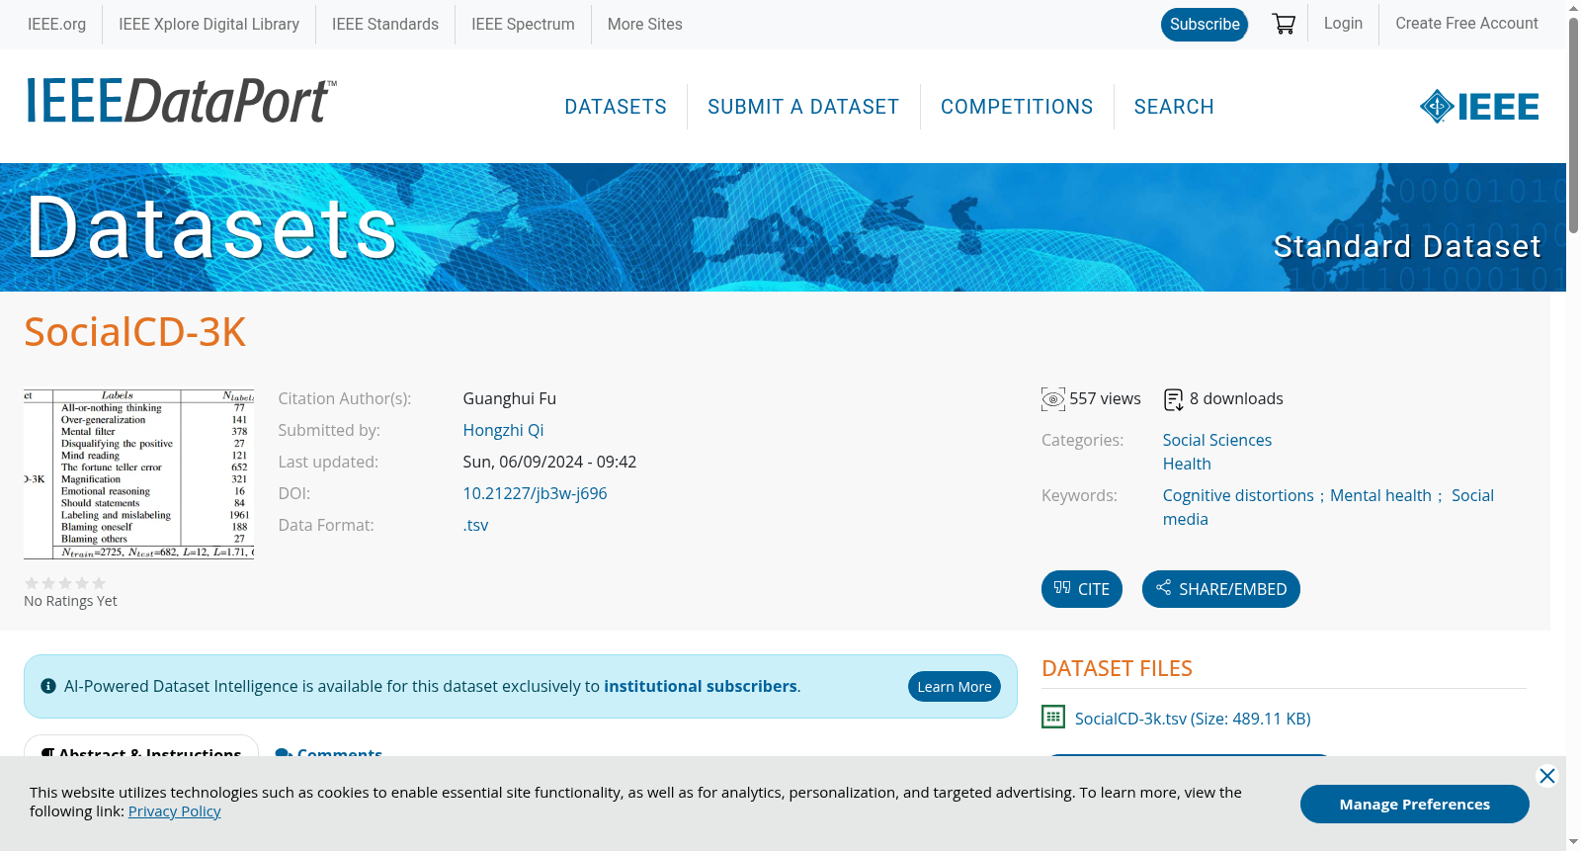Click the spreadsheet icon beside SocialCD-3k.tsv
This screenshot has width=1581, height=851.
[x=1053, y=718]
